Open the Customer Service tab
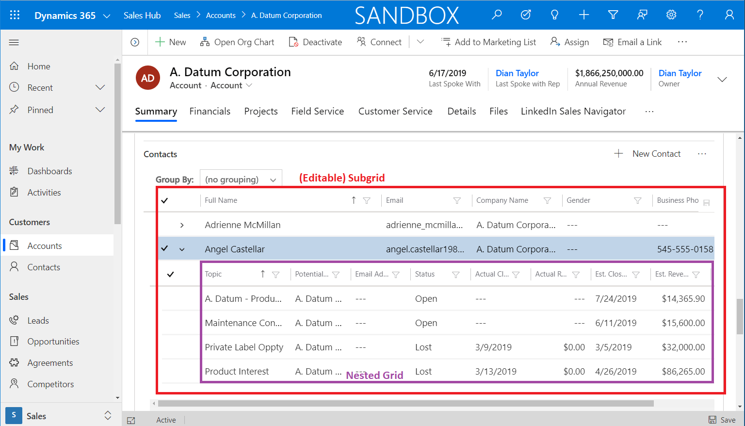Image resolution: width=745 pixels, height=426 pixels. click(395, 111)
